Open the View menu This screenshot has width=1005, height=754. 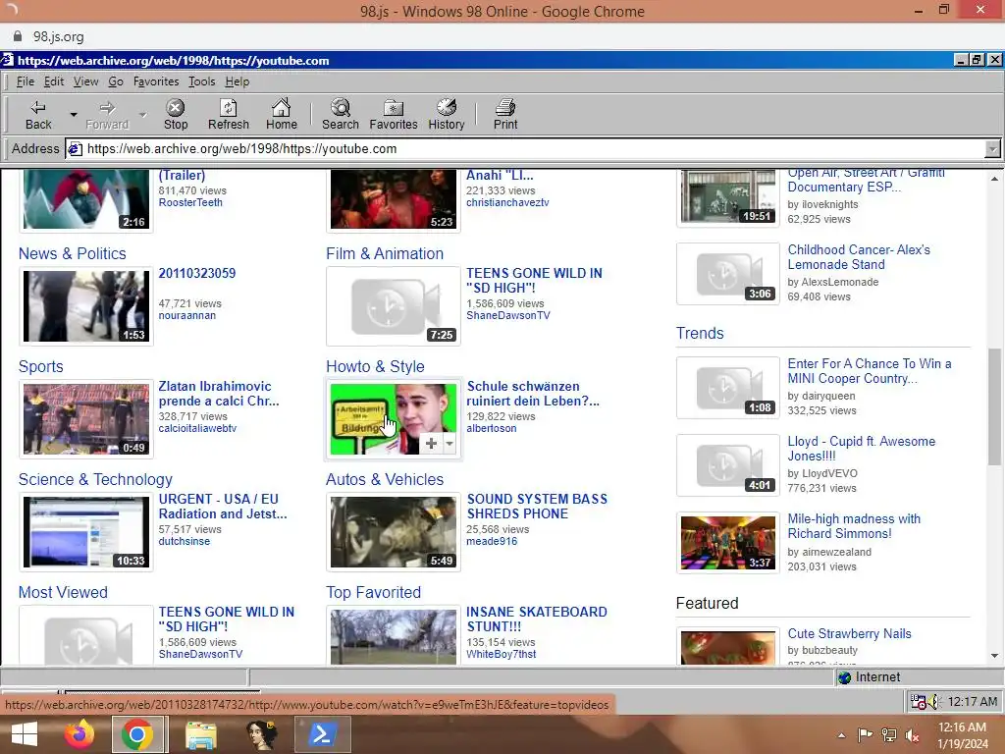coord(86,81)
